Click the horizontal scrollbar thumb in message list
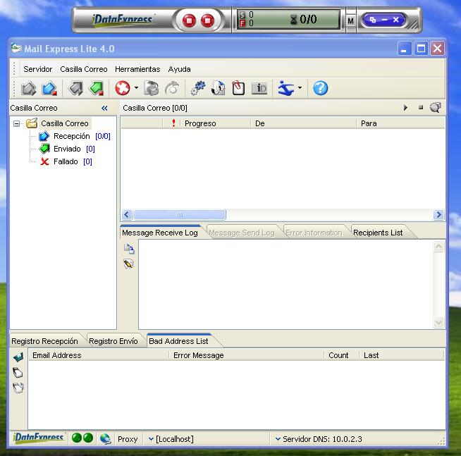The image size is (461, 456). click(x=179, y=215)
